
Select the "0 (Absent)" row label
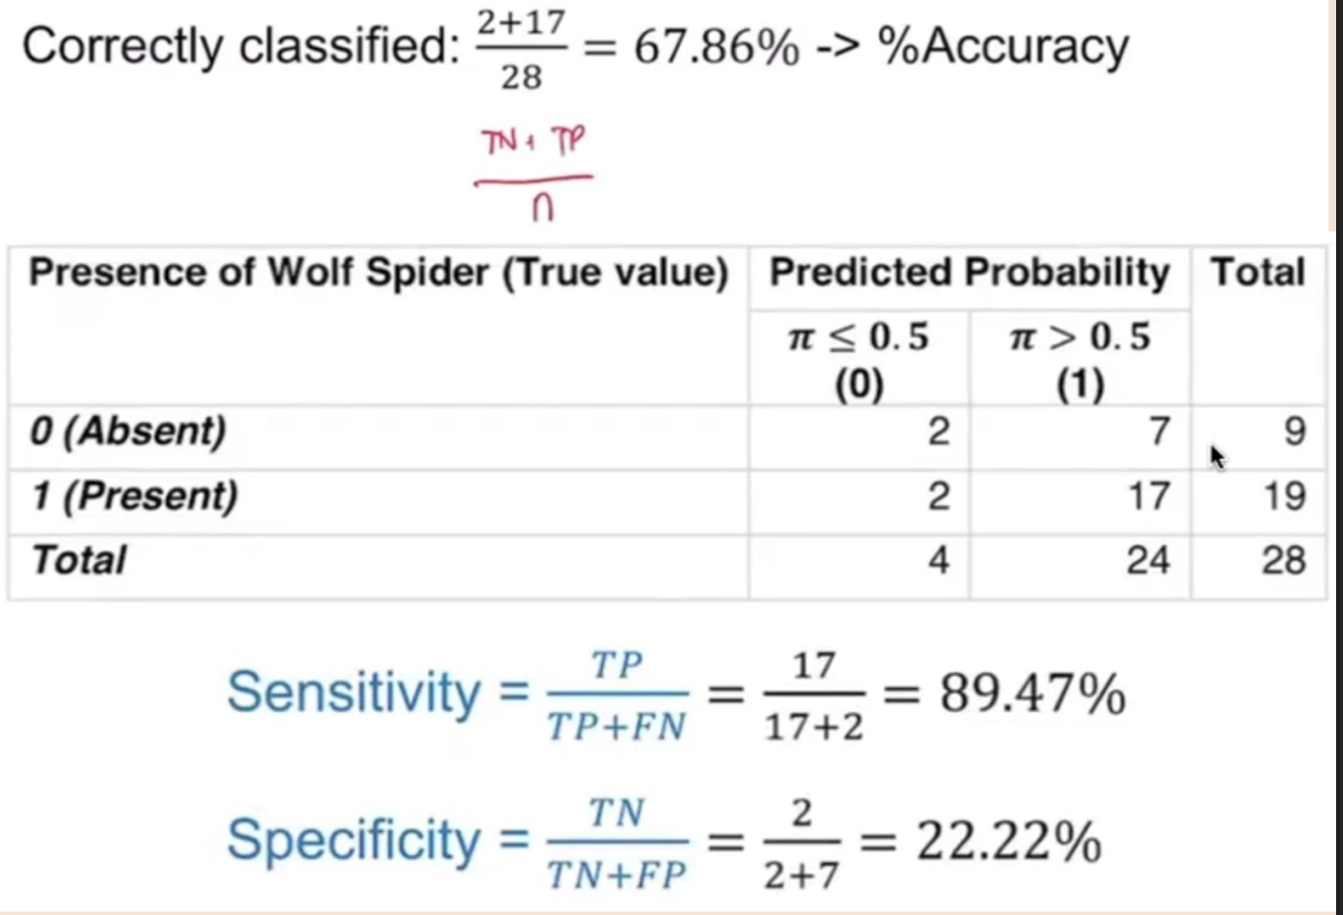pos(128,430)
